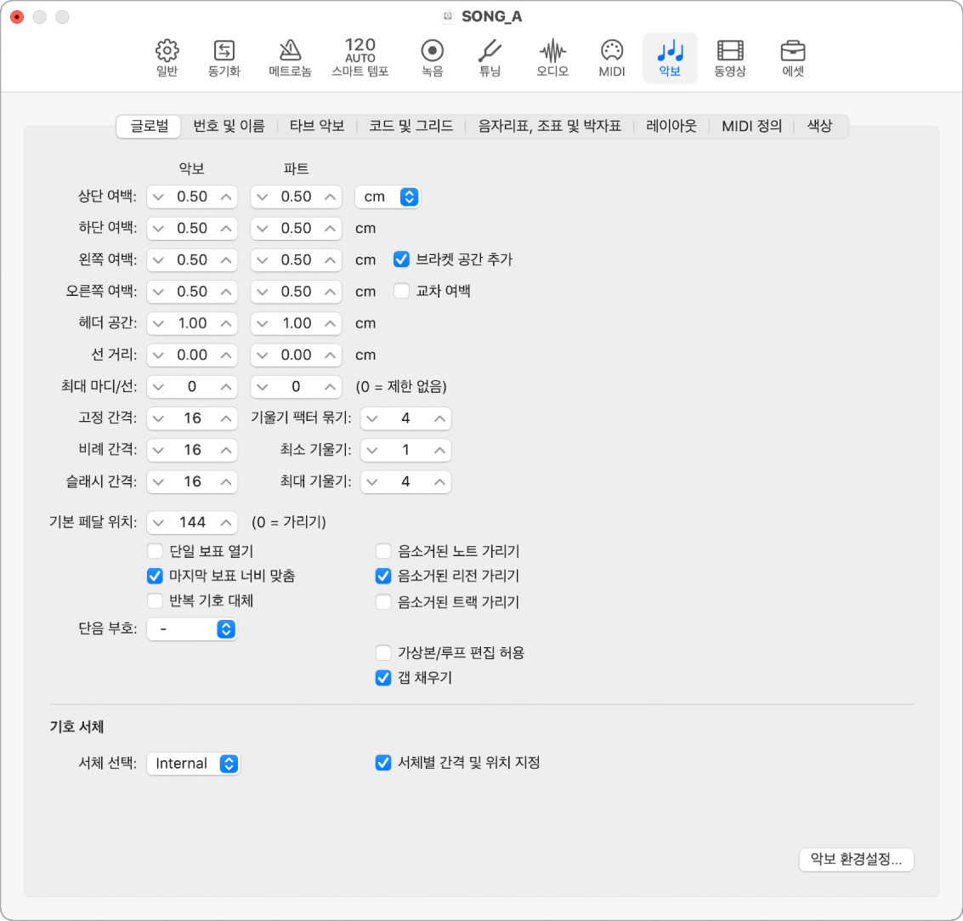
Task: Switch to the 코드 및 그리드 tab
Action: (x=411, y=126)
